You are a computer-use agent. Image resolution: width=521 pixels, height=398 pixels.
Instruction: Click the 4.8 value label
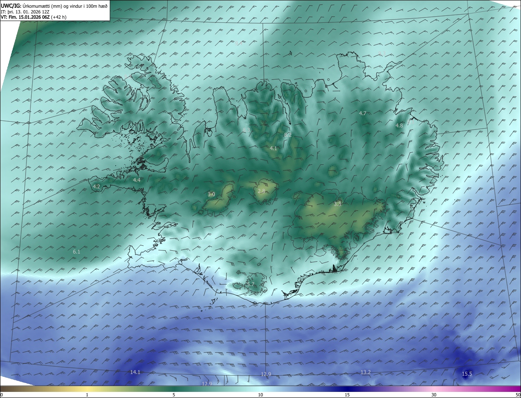(x=399, y=125)
